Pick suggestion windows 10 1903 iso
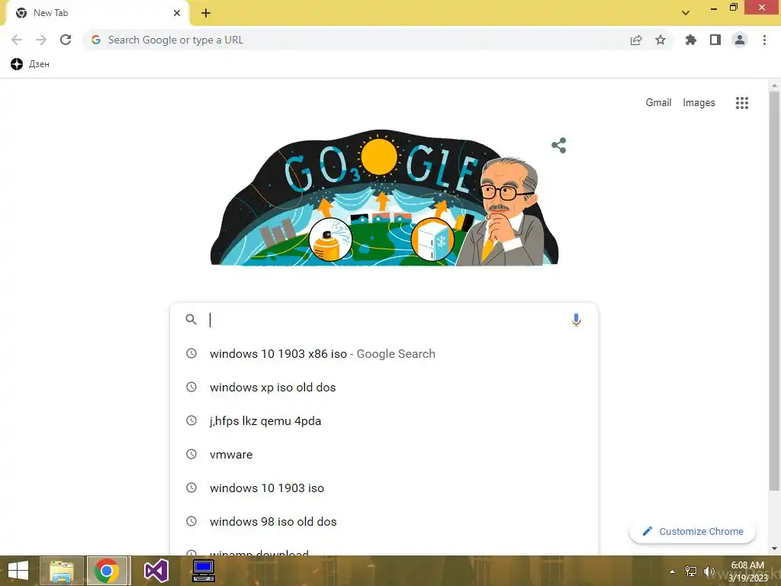Image resolution: width=781 pixels, height=586 pixels. 384,488
